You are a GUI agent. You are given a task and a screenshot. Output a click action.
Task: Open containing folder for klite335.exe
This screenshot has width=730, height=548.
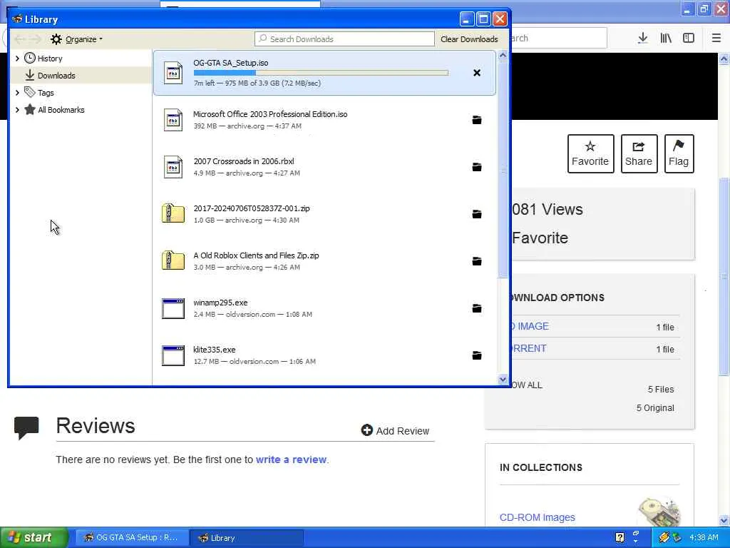point(477,355)
